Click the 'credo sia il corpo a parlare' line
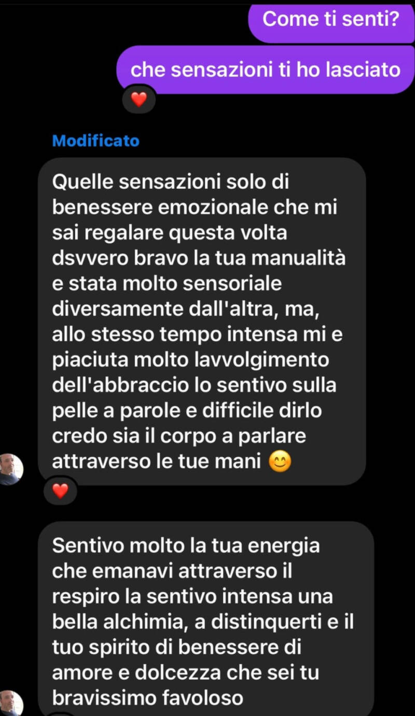The image size is (415, 716). point(179,437)
